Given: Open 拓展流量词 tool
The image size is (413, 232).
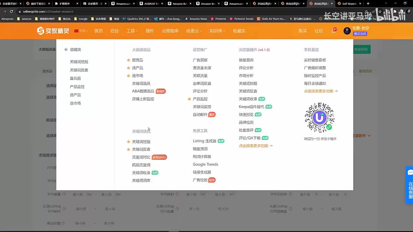Looking at the screenshot, I should point(141,165).
